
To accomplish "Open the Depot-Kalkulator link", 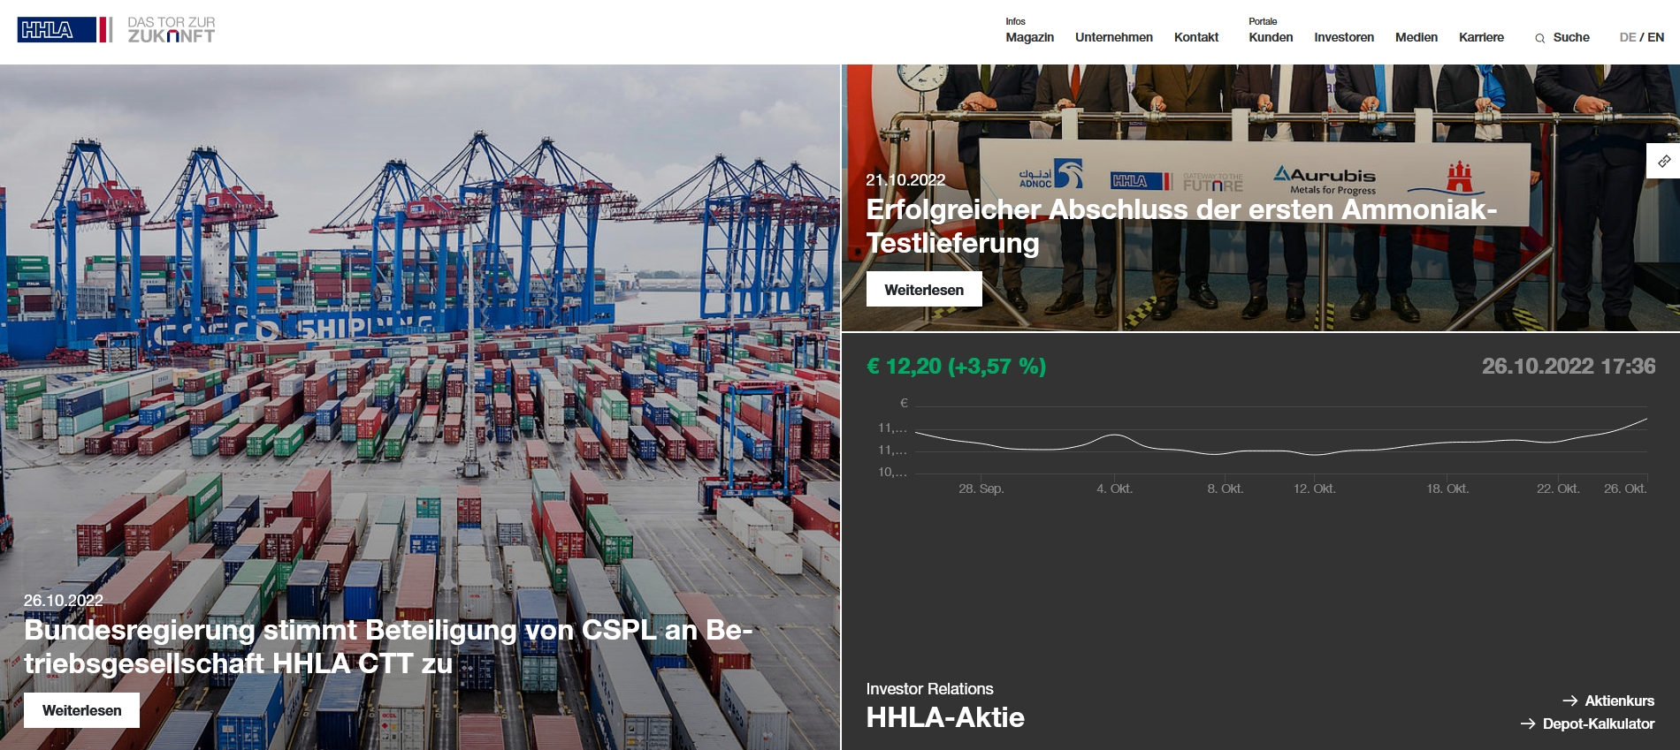I will (1599, 723).
